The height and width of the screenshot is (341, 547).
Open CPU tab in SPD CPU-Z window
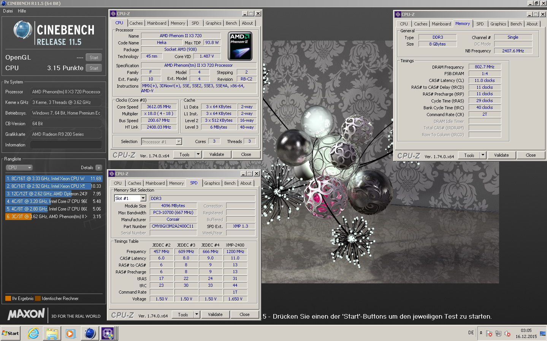(118, 183)
